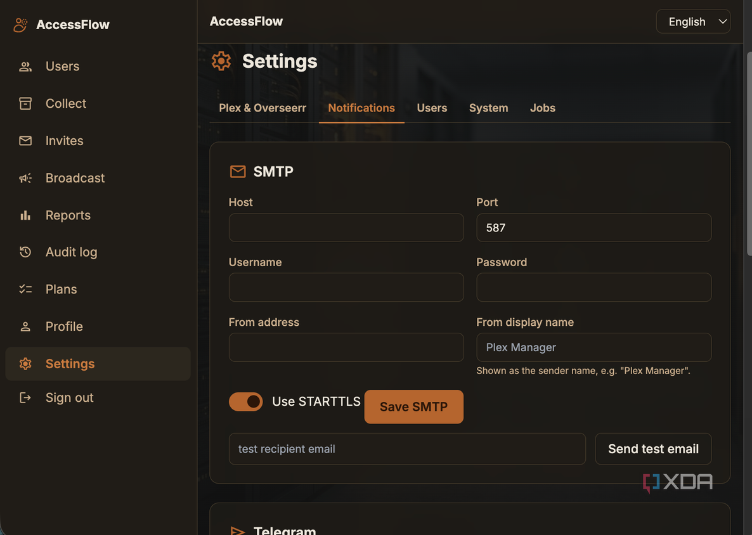Click the Telegram section heading
The height and width of the screenshot is (535, 752).
[285, 530]
